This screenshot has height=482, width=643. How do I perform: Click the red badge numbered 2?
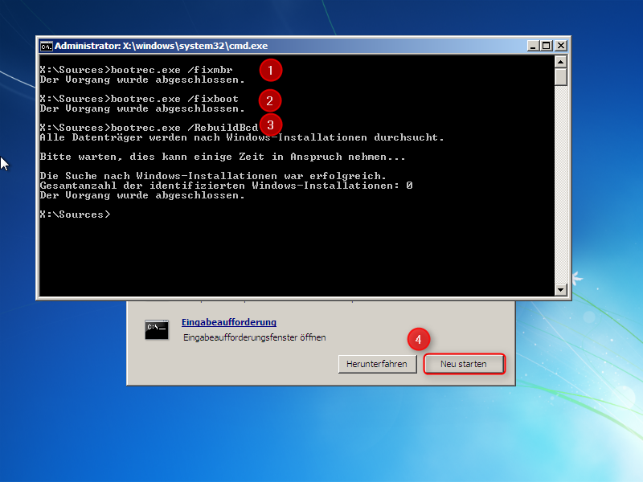[x=270, y=100]
